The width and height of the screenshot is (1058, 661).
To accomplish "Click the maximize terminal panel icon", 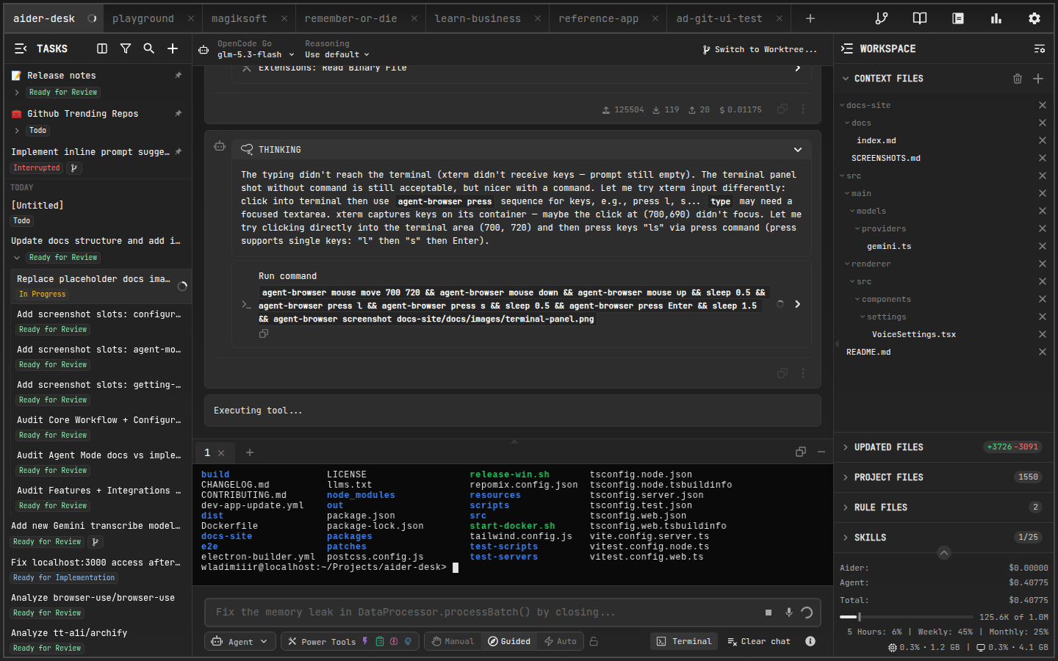I will [801, 452].
